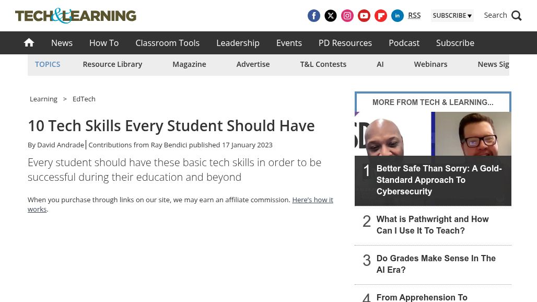
Task: Open the Flipboard social icon
Action: tap(381, 16)
